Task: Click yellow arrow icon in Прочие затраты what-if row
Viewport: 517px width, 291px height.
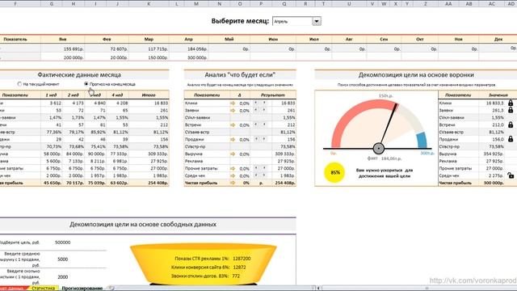Action: [x=233, y=169]
